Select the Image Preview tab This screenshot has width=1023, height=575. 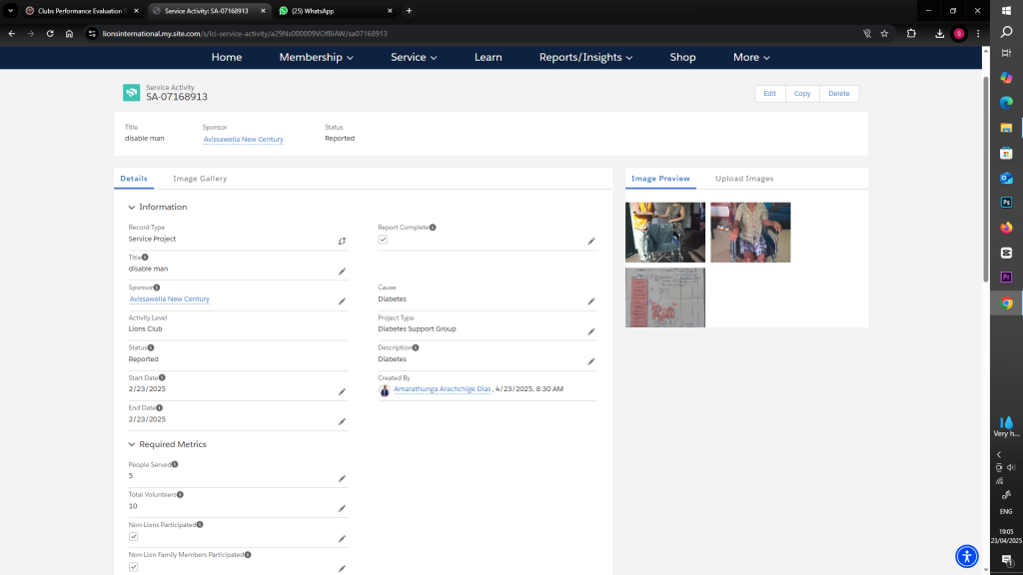(660, 179)
